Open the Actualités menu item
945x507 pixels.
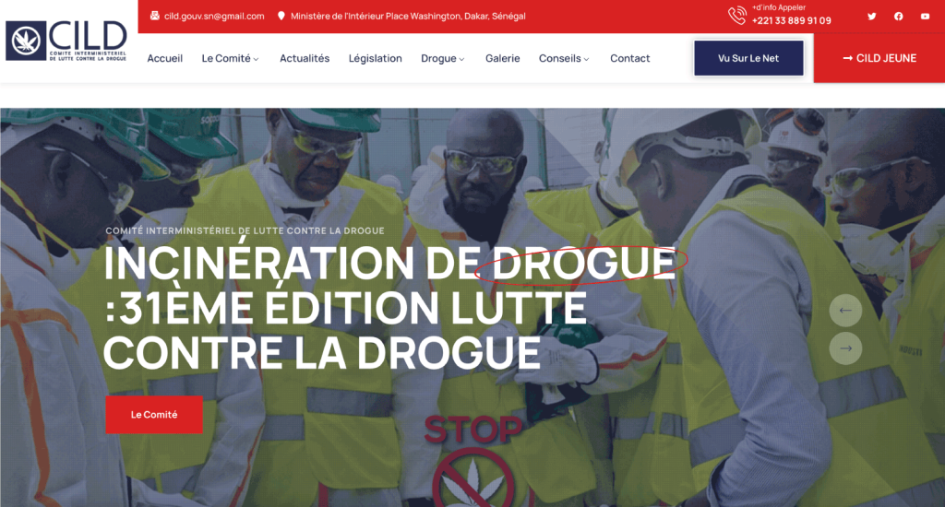[x=305, y=58]
